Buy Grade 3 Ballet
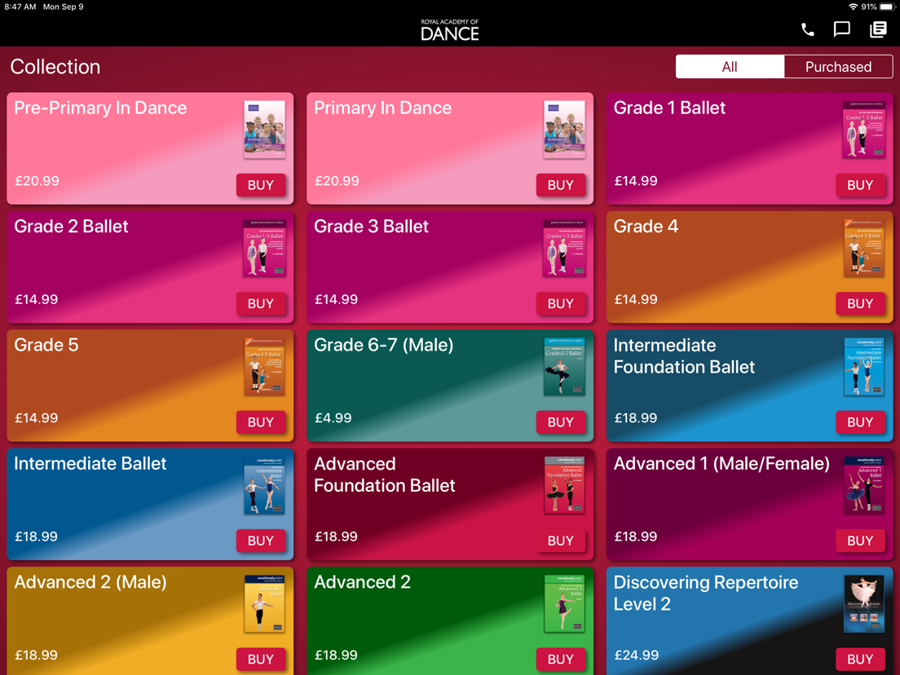Viewport: 900px width, 675px height. (x=561, y=303)
